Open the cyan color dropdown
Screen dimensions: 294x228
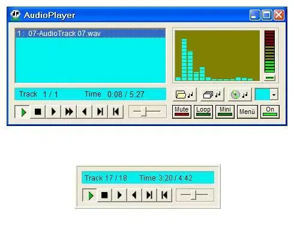pyautogui.click(x=274, y=94)
